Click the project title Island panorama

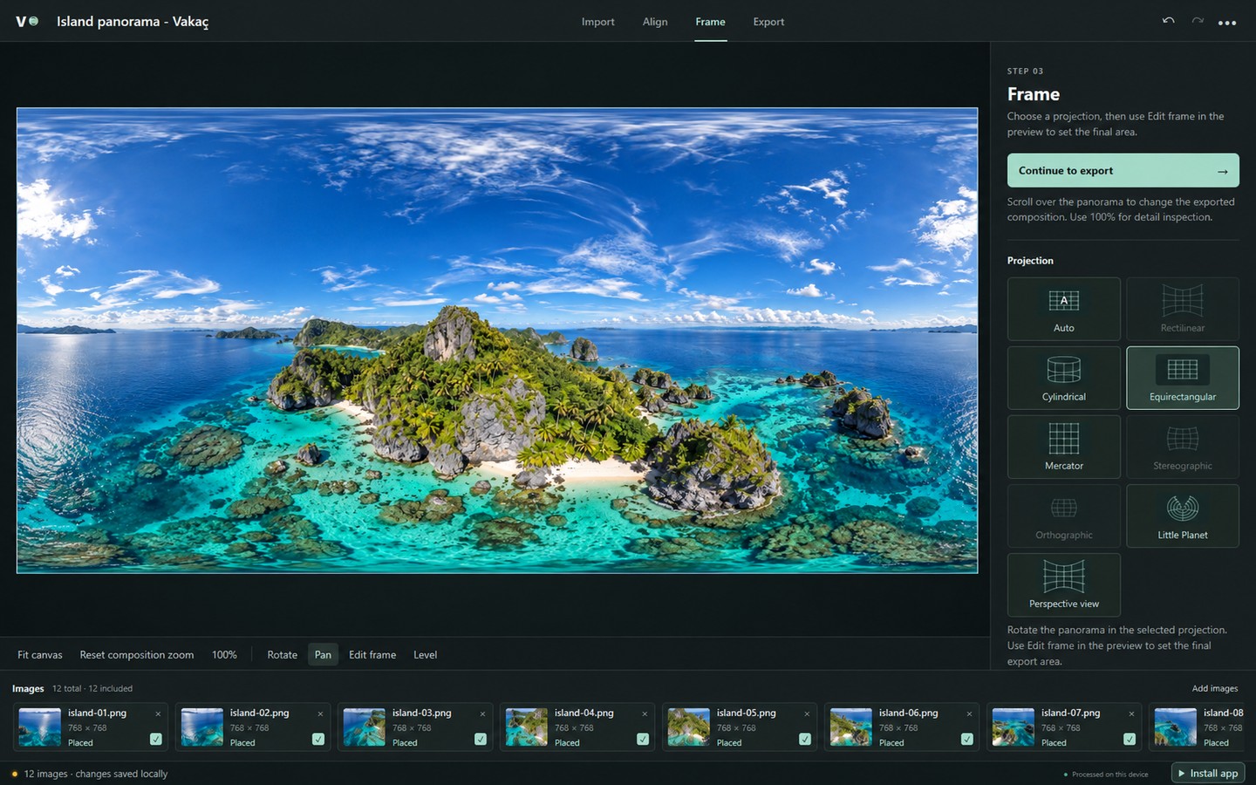pos(133,21)
